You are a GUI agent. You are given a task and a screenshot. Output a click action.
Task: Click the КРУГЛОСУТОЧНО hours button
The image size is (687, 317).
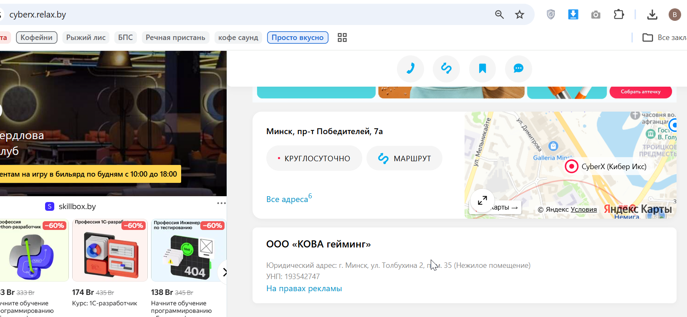pos(314,158)
